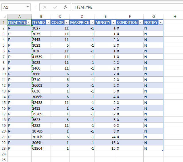Select the ITEMTYPE header cell
This screenshot has height=162, width=183.
point(19,22)
